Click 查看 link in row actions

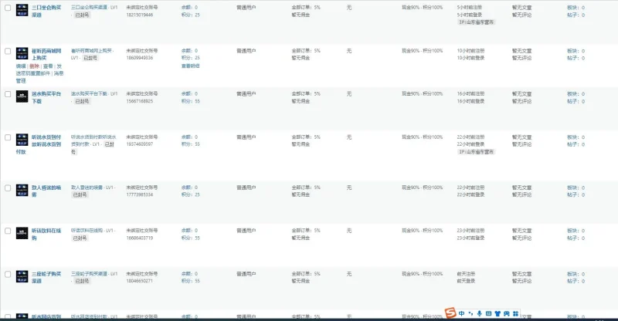click(48, 66)
